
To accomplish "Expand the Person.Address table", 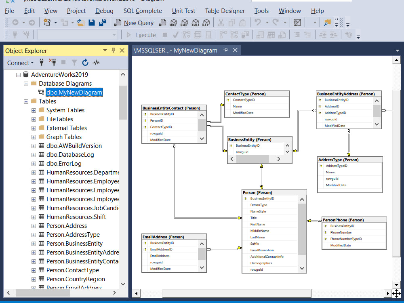I will [x=34, y=226].
